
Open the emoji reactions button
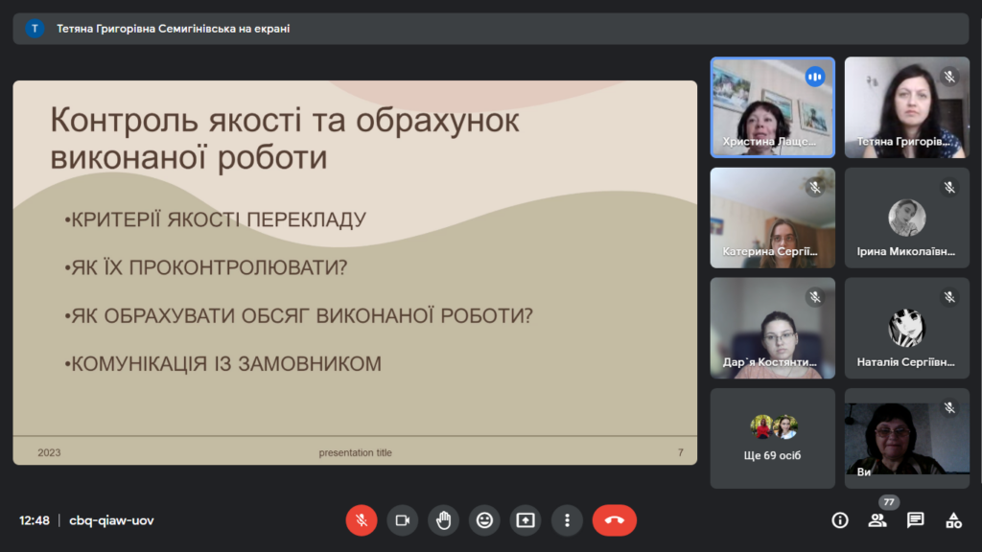pos(484,520)
